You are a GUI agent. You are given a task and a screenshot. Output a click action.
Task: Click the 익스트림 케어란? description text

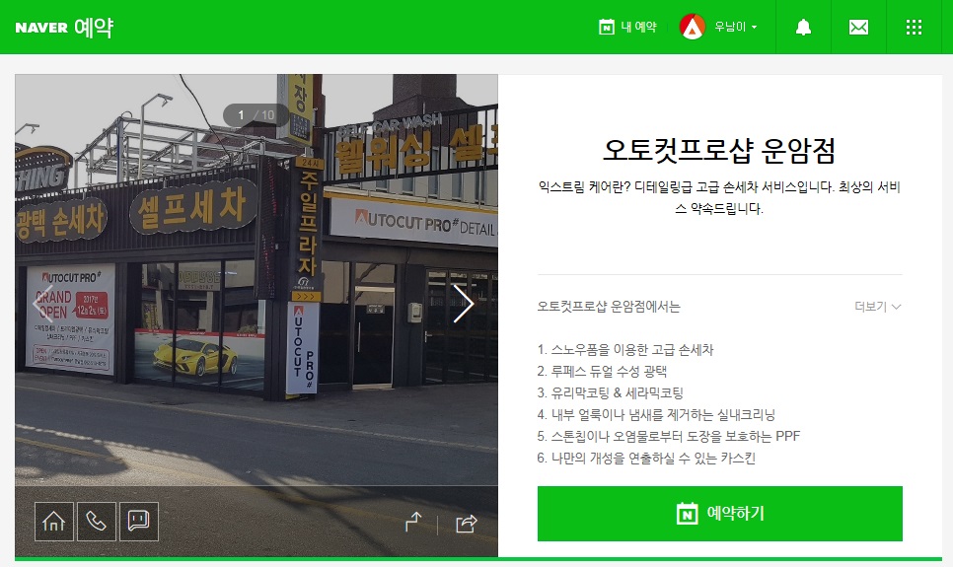click(719, 197)
